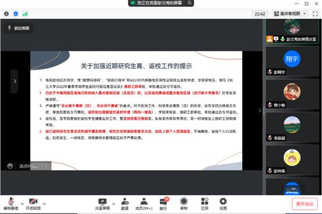
Task: Turn on the video camera
Action: [x=33, y=204]
